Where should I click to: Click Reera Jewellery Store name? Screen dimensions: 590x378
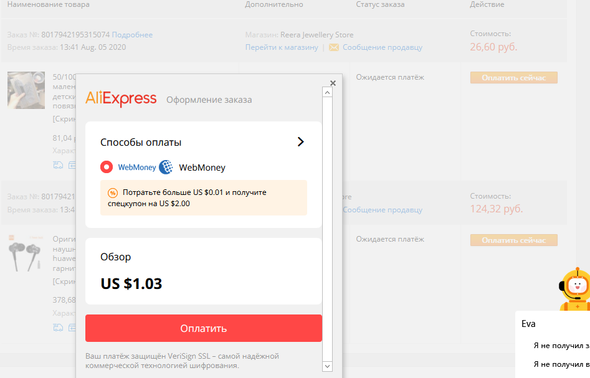point(317,35)
